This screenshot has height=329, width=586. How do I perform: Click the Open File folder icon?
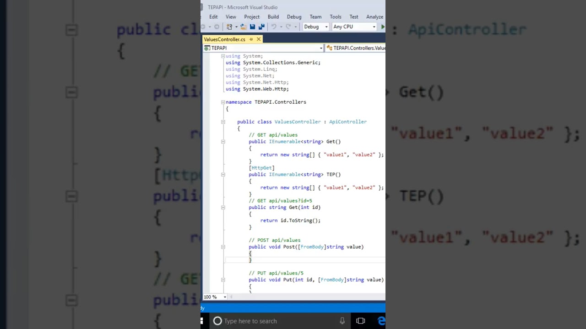coord(244,27)
